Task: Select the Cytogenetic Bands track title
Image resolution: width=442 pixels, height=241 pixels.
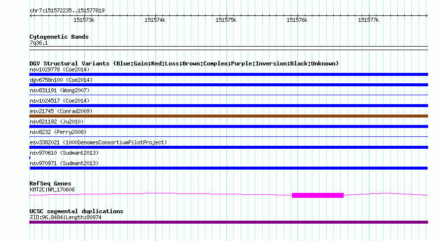Action: (59, 37)
